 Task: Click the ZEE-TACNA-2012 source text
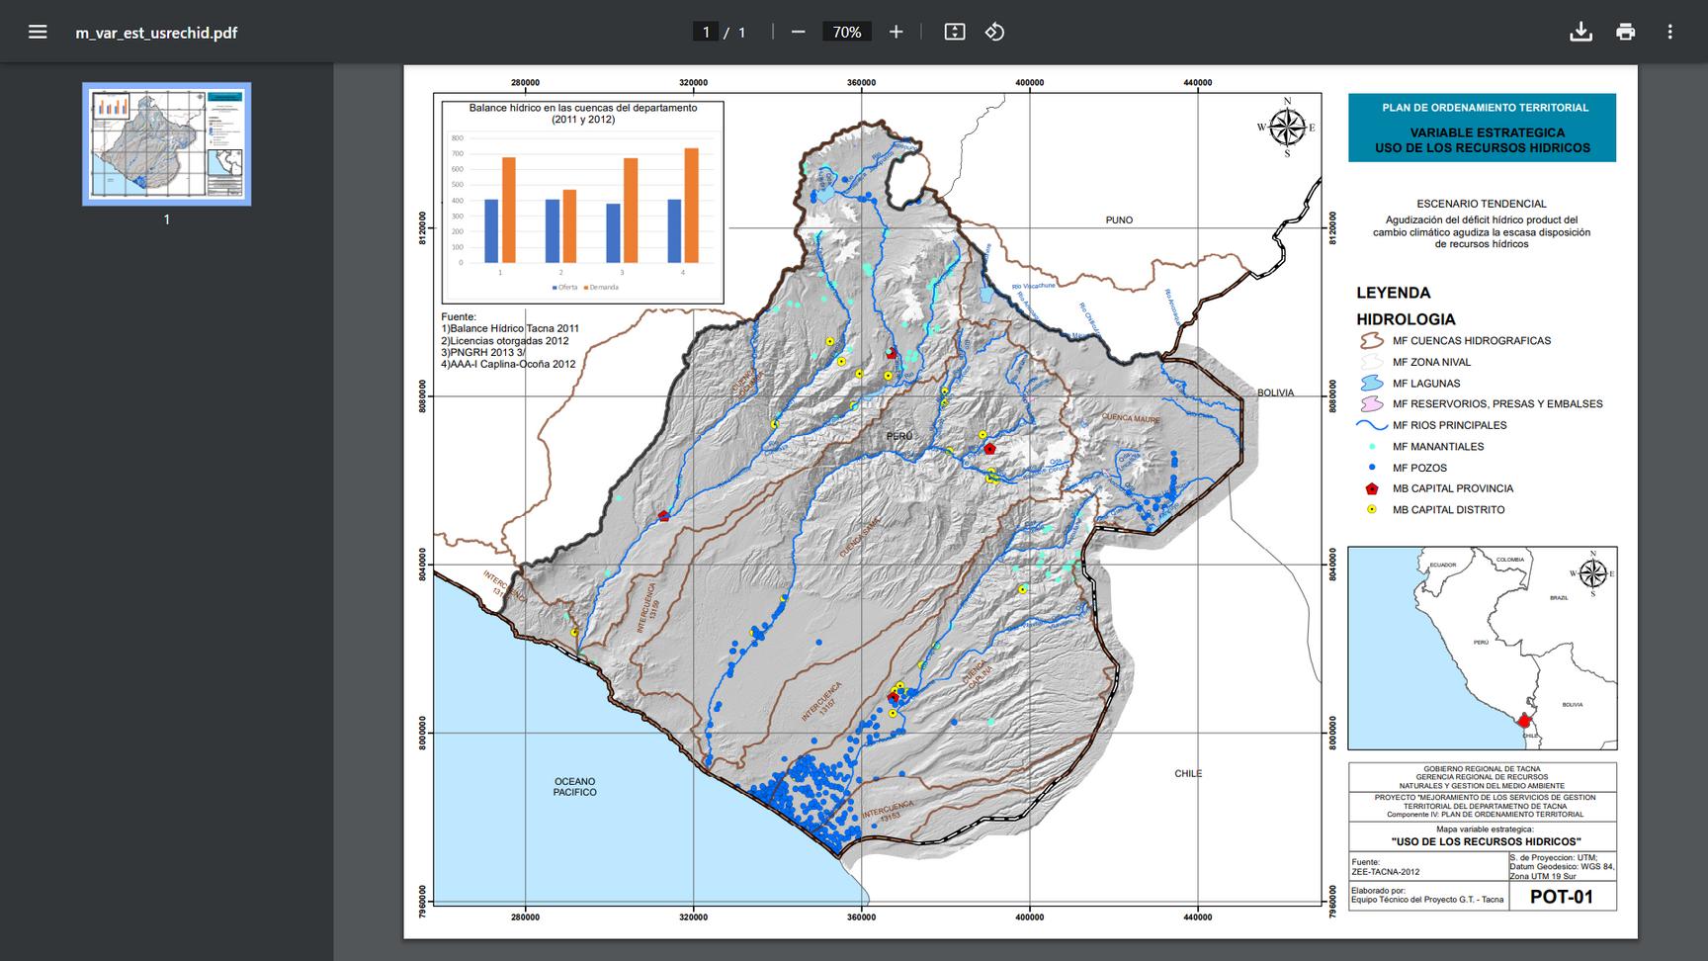pos(1386,872)
